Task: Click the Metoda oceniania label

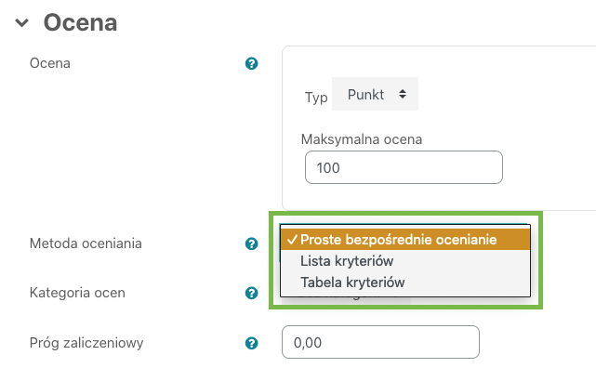Action: coord(86,243)
